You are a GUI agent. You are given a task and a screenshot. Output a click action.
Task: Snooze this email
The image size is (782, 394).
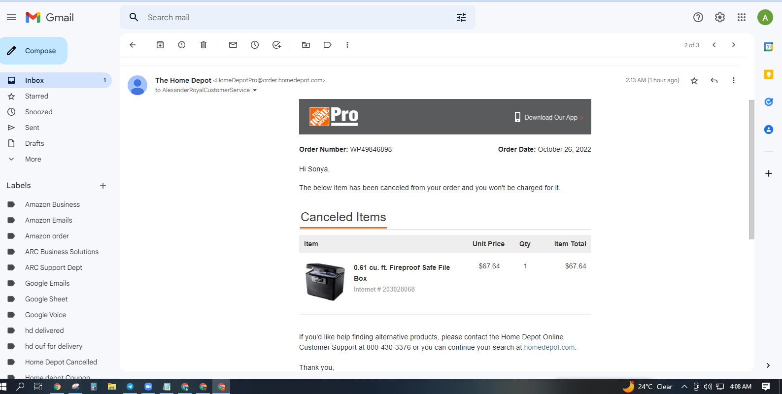click(255, 45)
